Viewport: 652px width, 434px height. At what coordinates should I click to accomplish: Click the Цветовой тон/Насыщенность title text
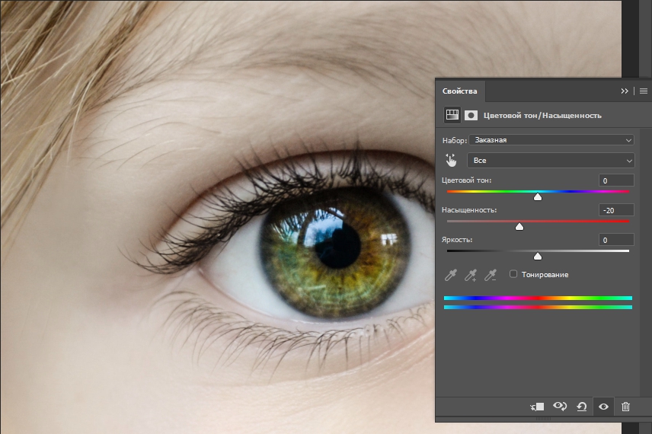click(542, 116)
